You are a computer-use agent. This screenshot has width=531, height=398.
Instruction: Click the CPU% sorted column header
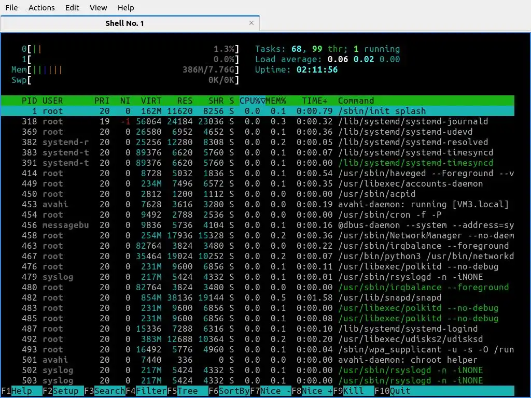pyautogui.click(x=253, y=101)
